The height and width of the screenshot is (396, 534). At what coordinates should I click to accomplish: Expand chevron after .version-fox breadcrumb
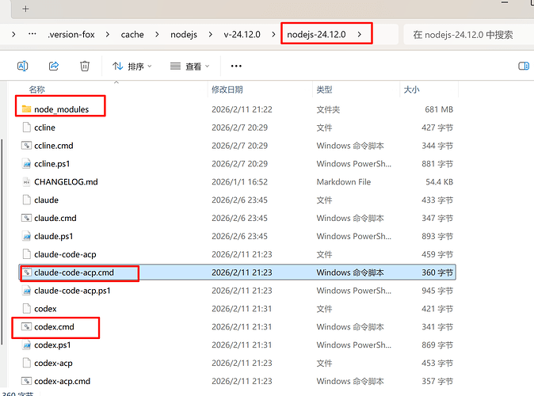[x=108, y=34]
